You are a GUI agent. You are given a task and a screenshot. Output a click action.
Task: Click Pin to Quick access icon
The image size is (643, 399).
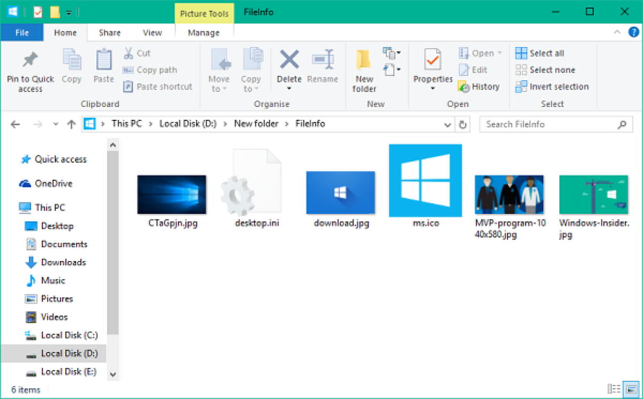coord(30,60)
